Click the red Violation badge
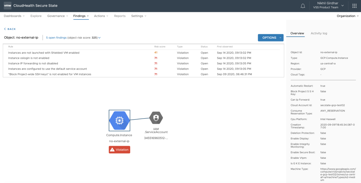 pyautogui.click(x=119, y=150)
